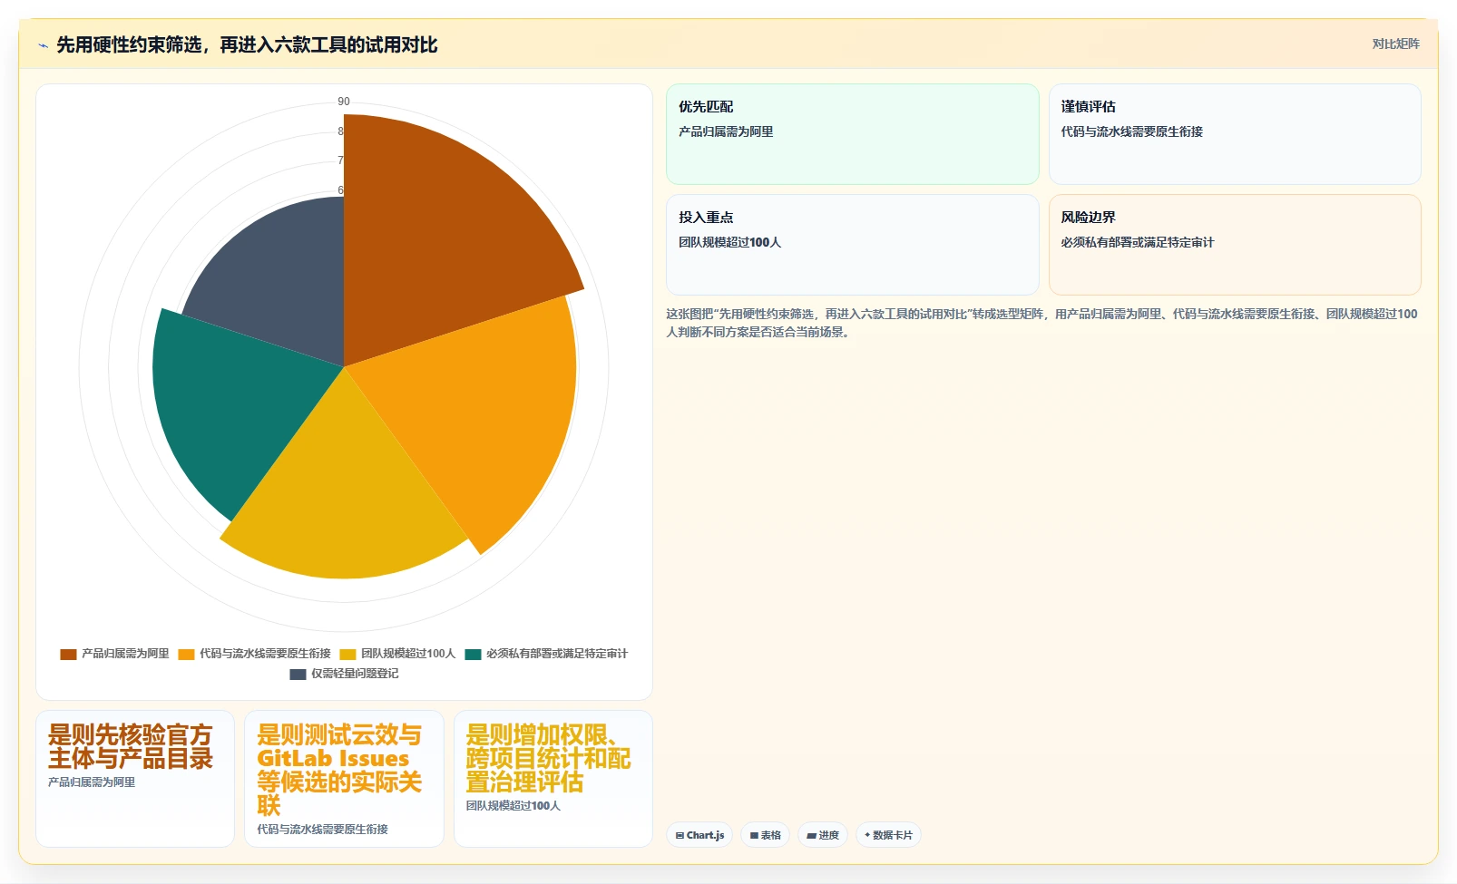
Task: Click the 对比矩阵 label in header
Action: tap(1395, 44)
